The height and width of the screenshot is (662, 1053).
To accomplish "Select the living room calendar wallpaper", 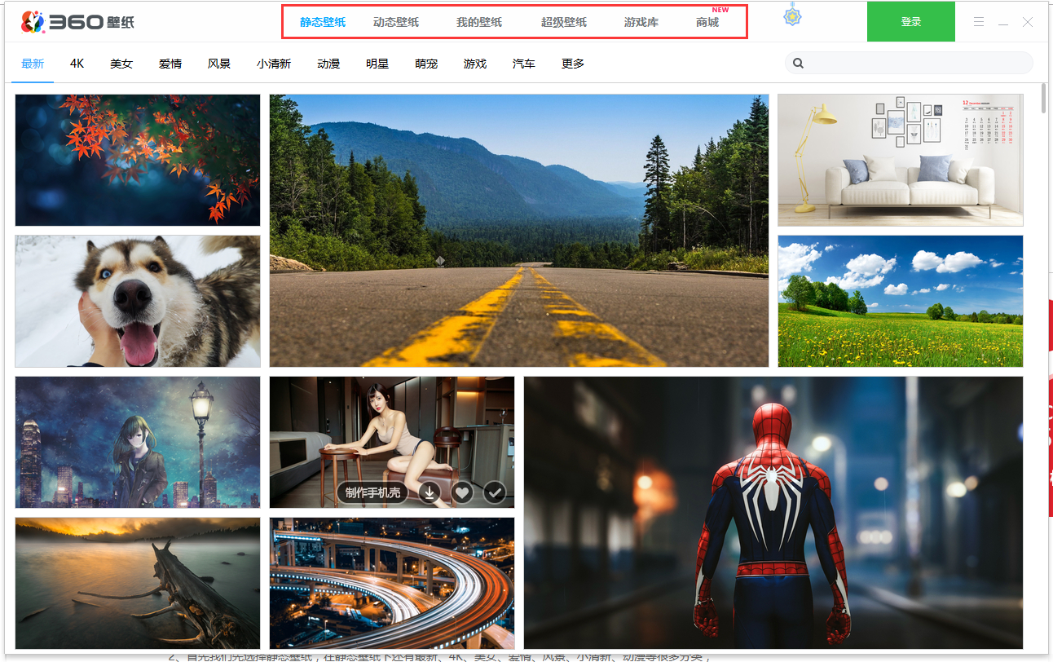I will coord(901,160).
